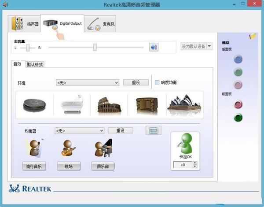The width and height of the screenshot is (264, 207).
Task: Increase the Karaoke key value stepper
Action: (x=195, y=163)
